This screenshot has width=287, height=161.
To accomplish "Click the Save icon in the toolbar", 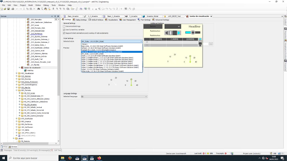I will (9, 9).
